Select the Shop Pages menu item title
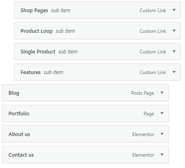 (34, 11)
